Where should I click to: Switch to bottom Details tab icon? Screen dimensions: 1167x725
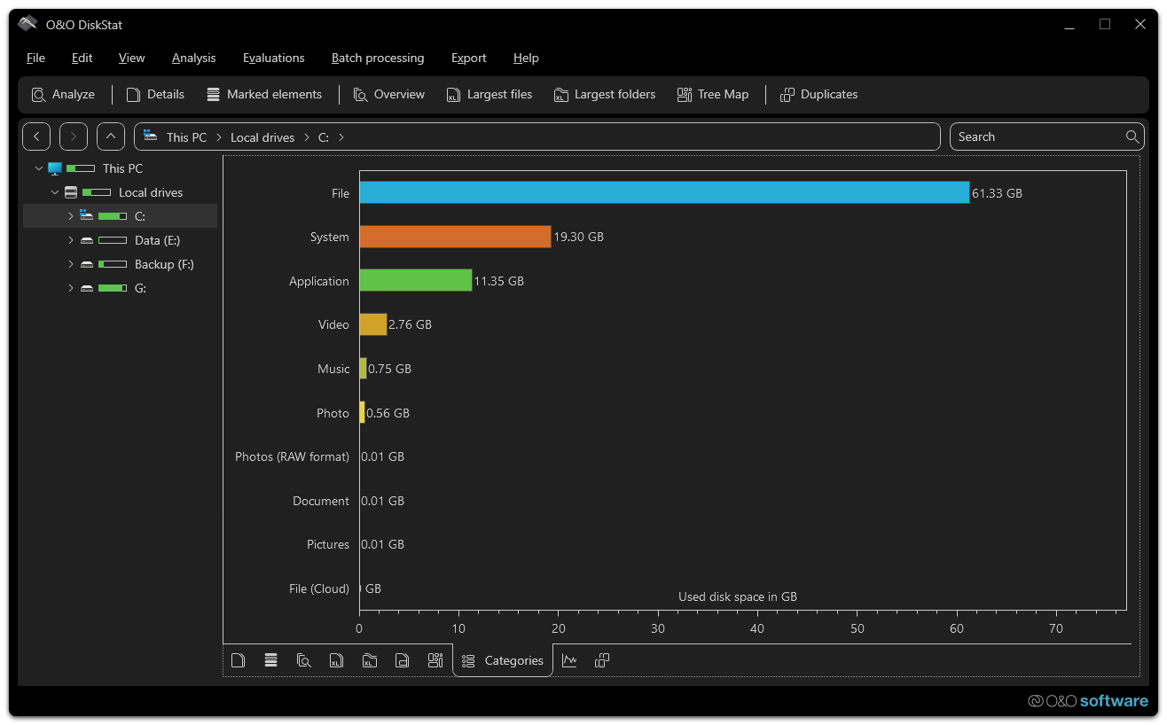pyautogui.click(x=238, y=660)
